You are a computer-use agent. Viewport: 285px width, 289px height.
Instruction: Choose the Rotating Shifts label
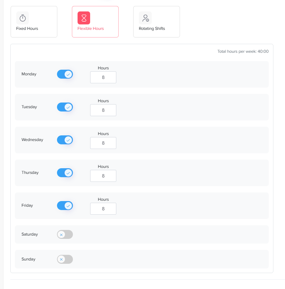[152, 29]
